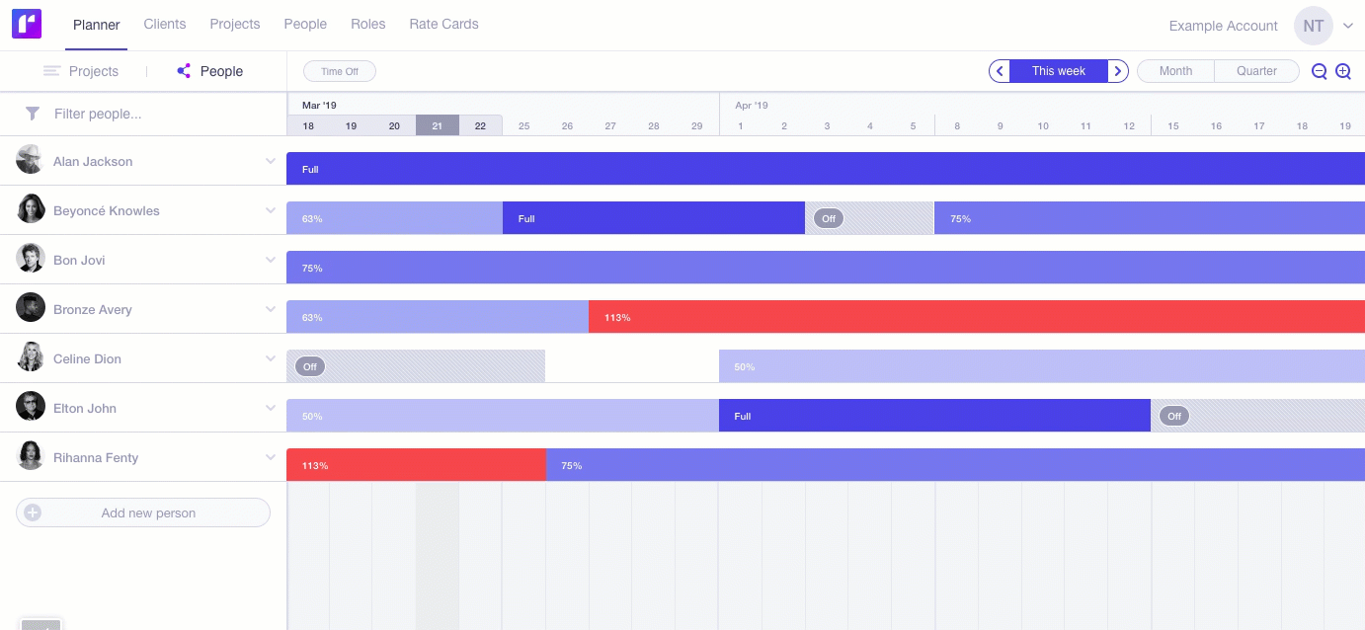Expand Beyoncé Knowles' row
Screen dimensions: 1365x630
pyautogui.click(x=271, y=210)
